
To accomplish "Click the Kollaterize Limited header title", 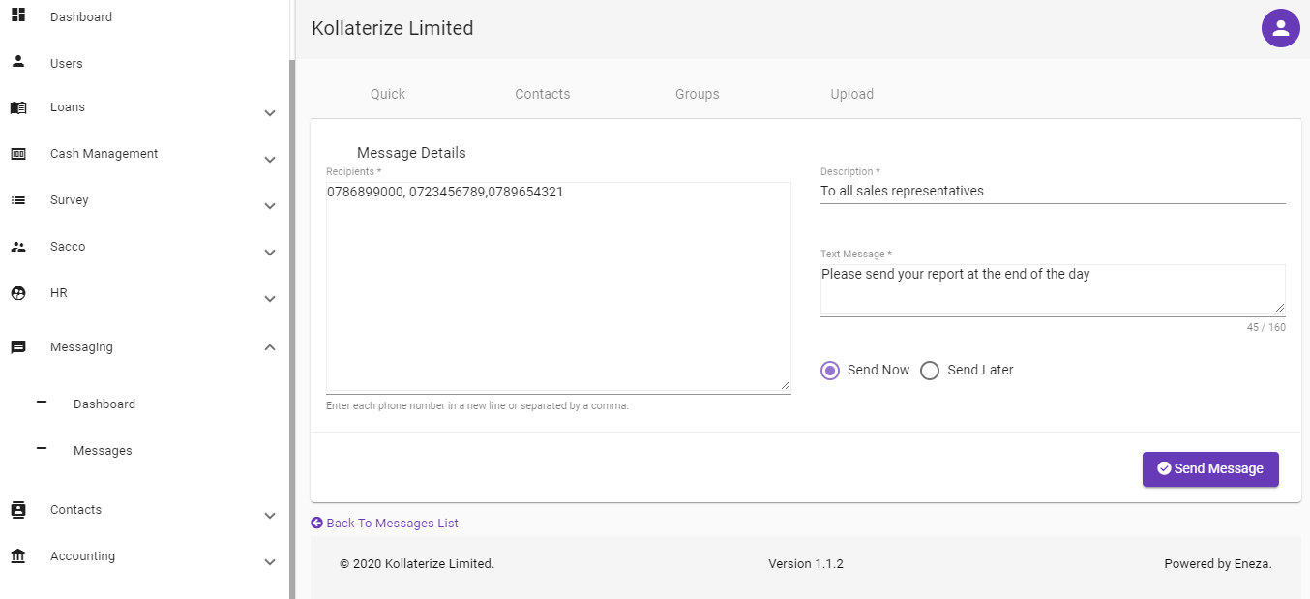I will (x=393, y=28).
